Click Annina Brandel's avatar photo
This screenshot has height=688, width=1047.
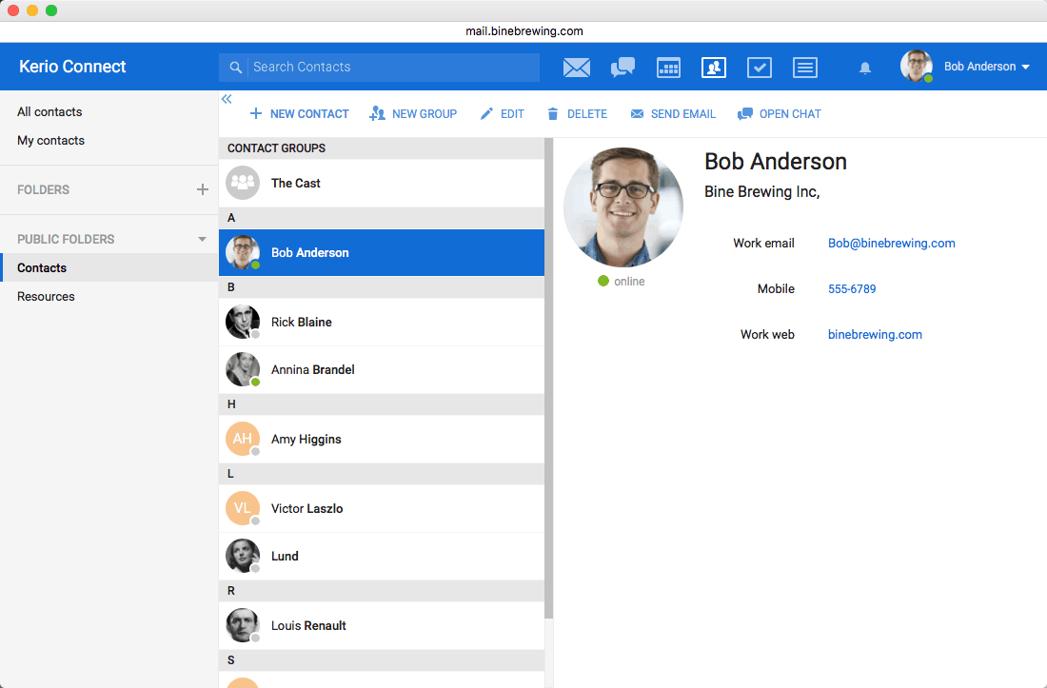[243, 369]
